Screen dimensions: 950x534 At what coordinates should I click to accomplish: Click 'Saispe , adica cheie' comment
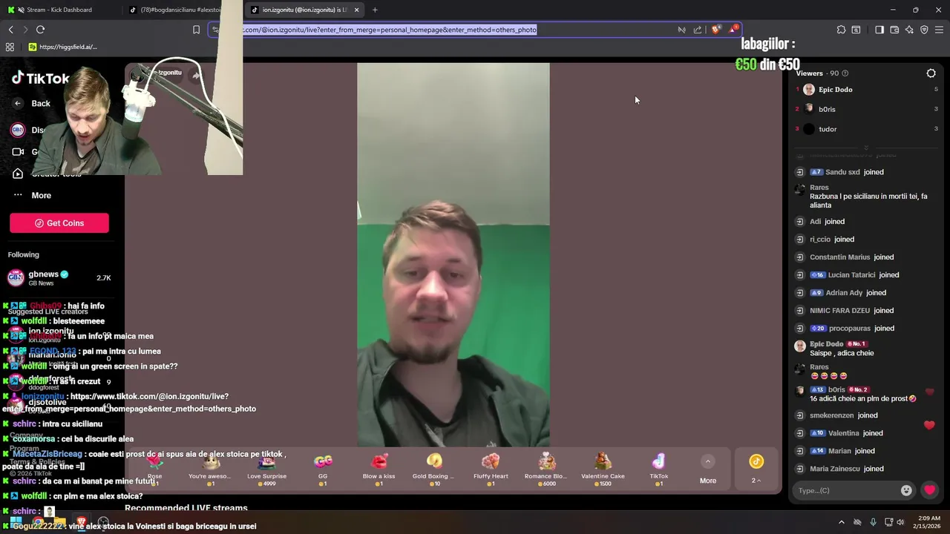tap(842, 353)
